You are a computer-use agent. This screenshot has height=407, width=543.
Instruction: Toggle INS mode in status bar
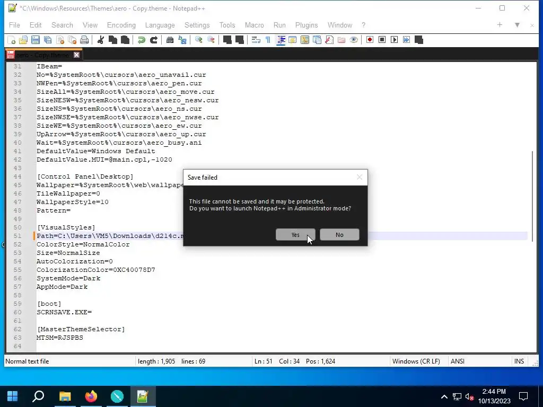519,361
